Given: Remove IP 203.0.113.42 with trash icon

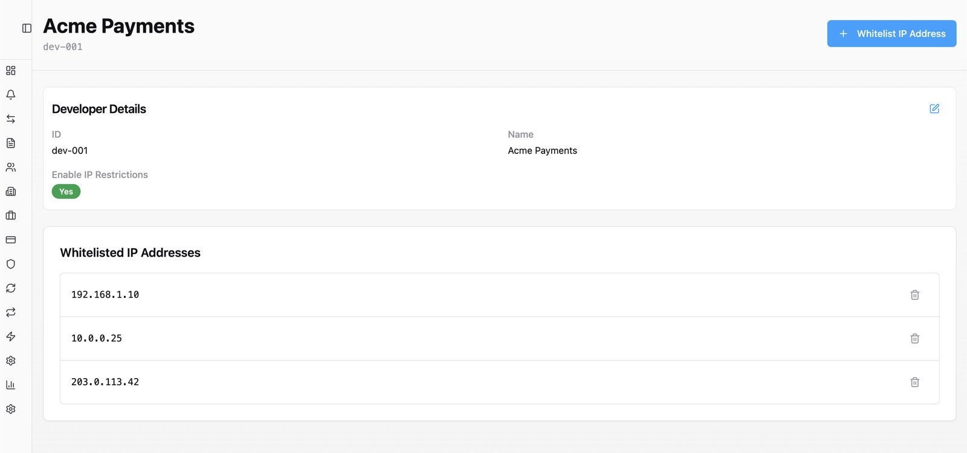Looking at the screenshot, I should pyautogui.click(x=915, y=382).
